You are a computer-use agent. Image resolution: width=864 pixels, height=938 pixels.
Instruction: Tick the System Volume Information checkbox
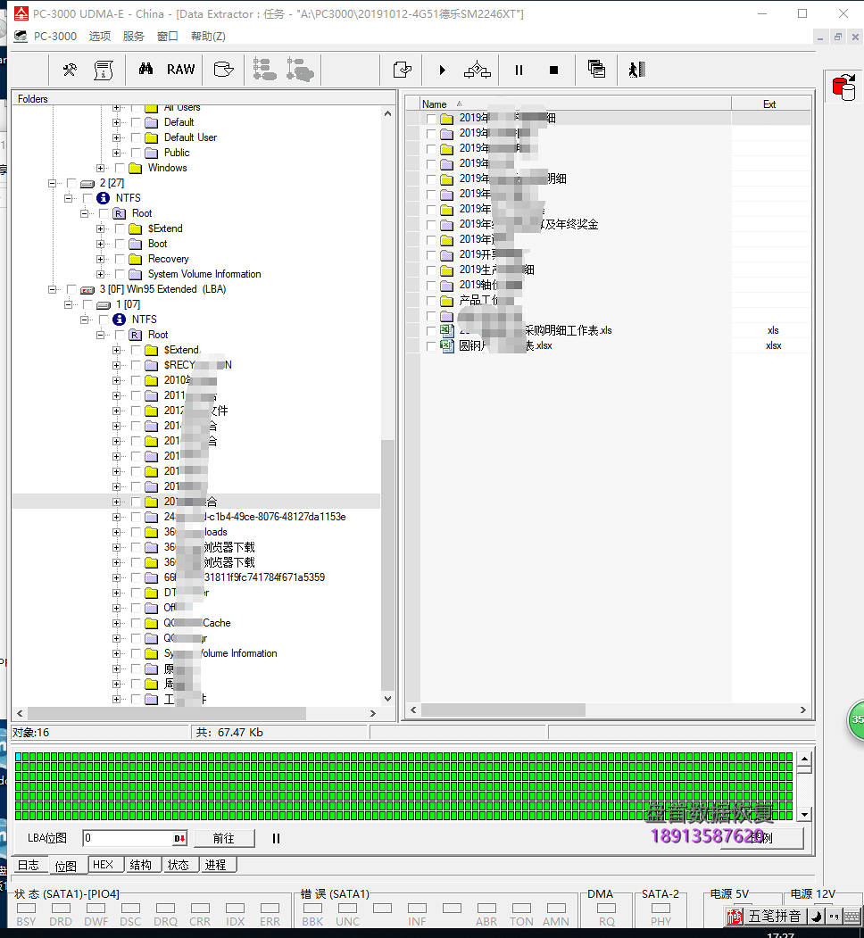pos(120,274)
